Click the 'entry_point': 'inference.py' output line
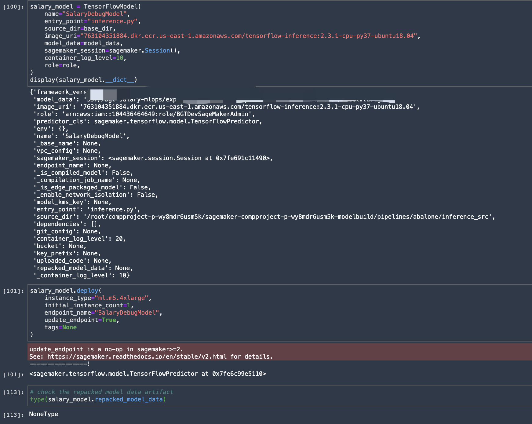This screenshot has height=424, width=532. pos(87,209)
